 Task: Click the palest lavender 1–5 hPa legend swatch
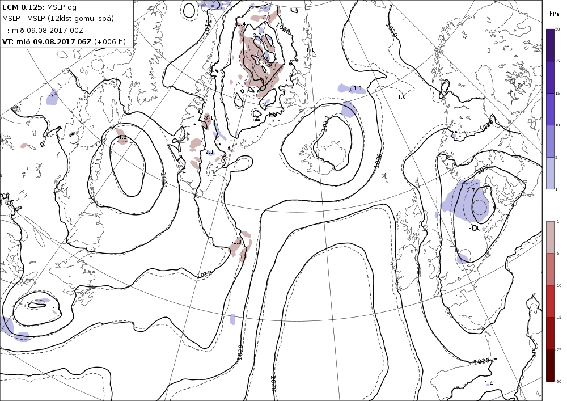coord(550,173)
